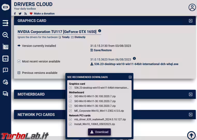Open the Twitter page icon
Screen dimensions: 197x140
click(x=20, y=13)
